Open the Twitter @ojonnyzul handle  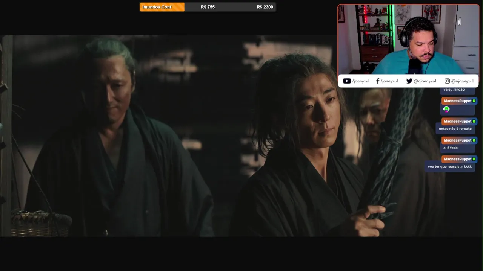425,81
